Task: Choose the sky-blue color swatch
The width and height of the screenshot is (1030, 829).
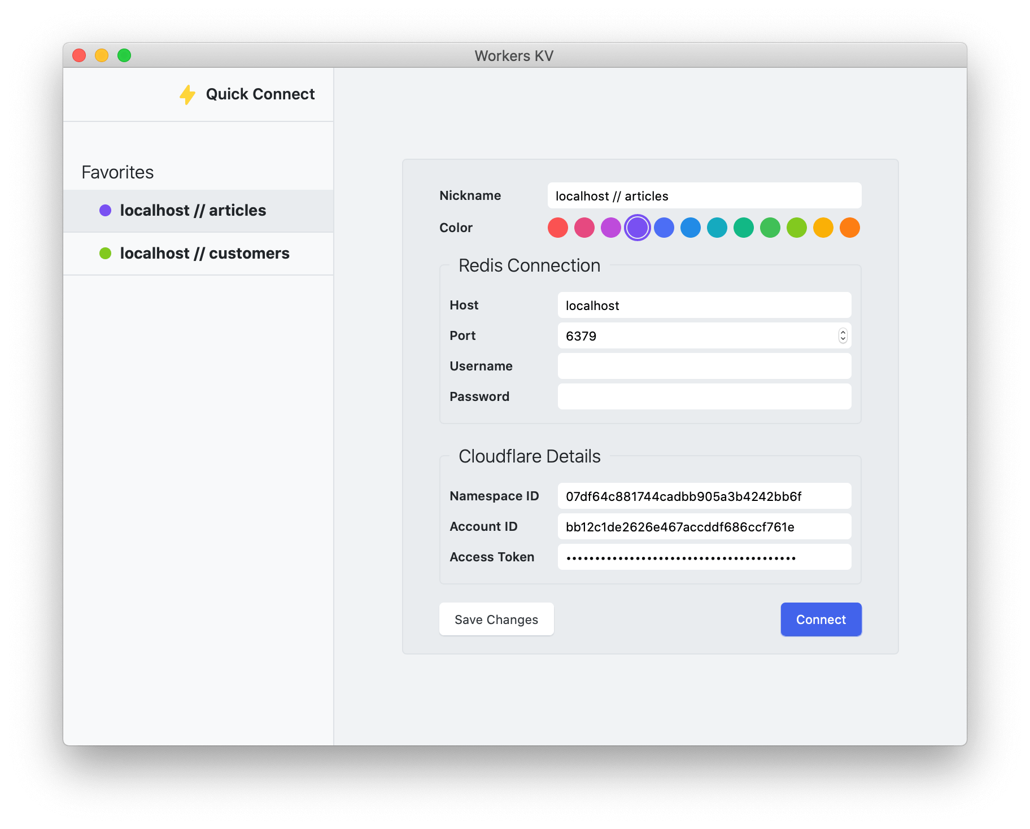Action: pyautogui.click(x=690, y=228)
